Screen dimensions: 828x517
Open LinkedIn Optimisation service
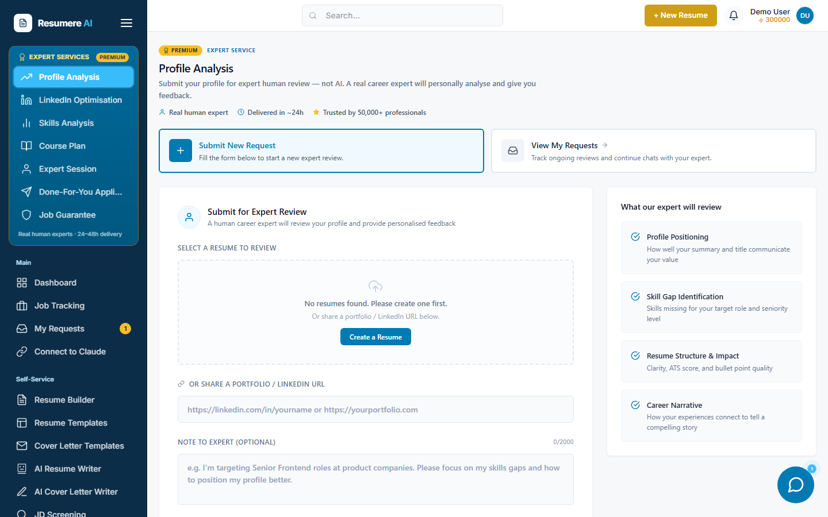click(74, 100)
